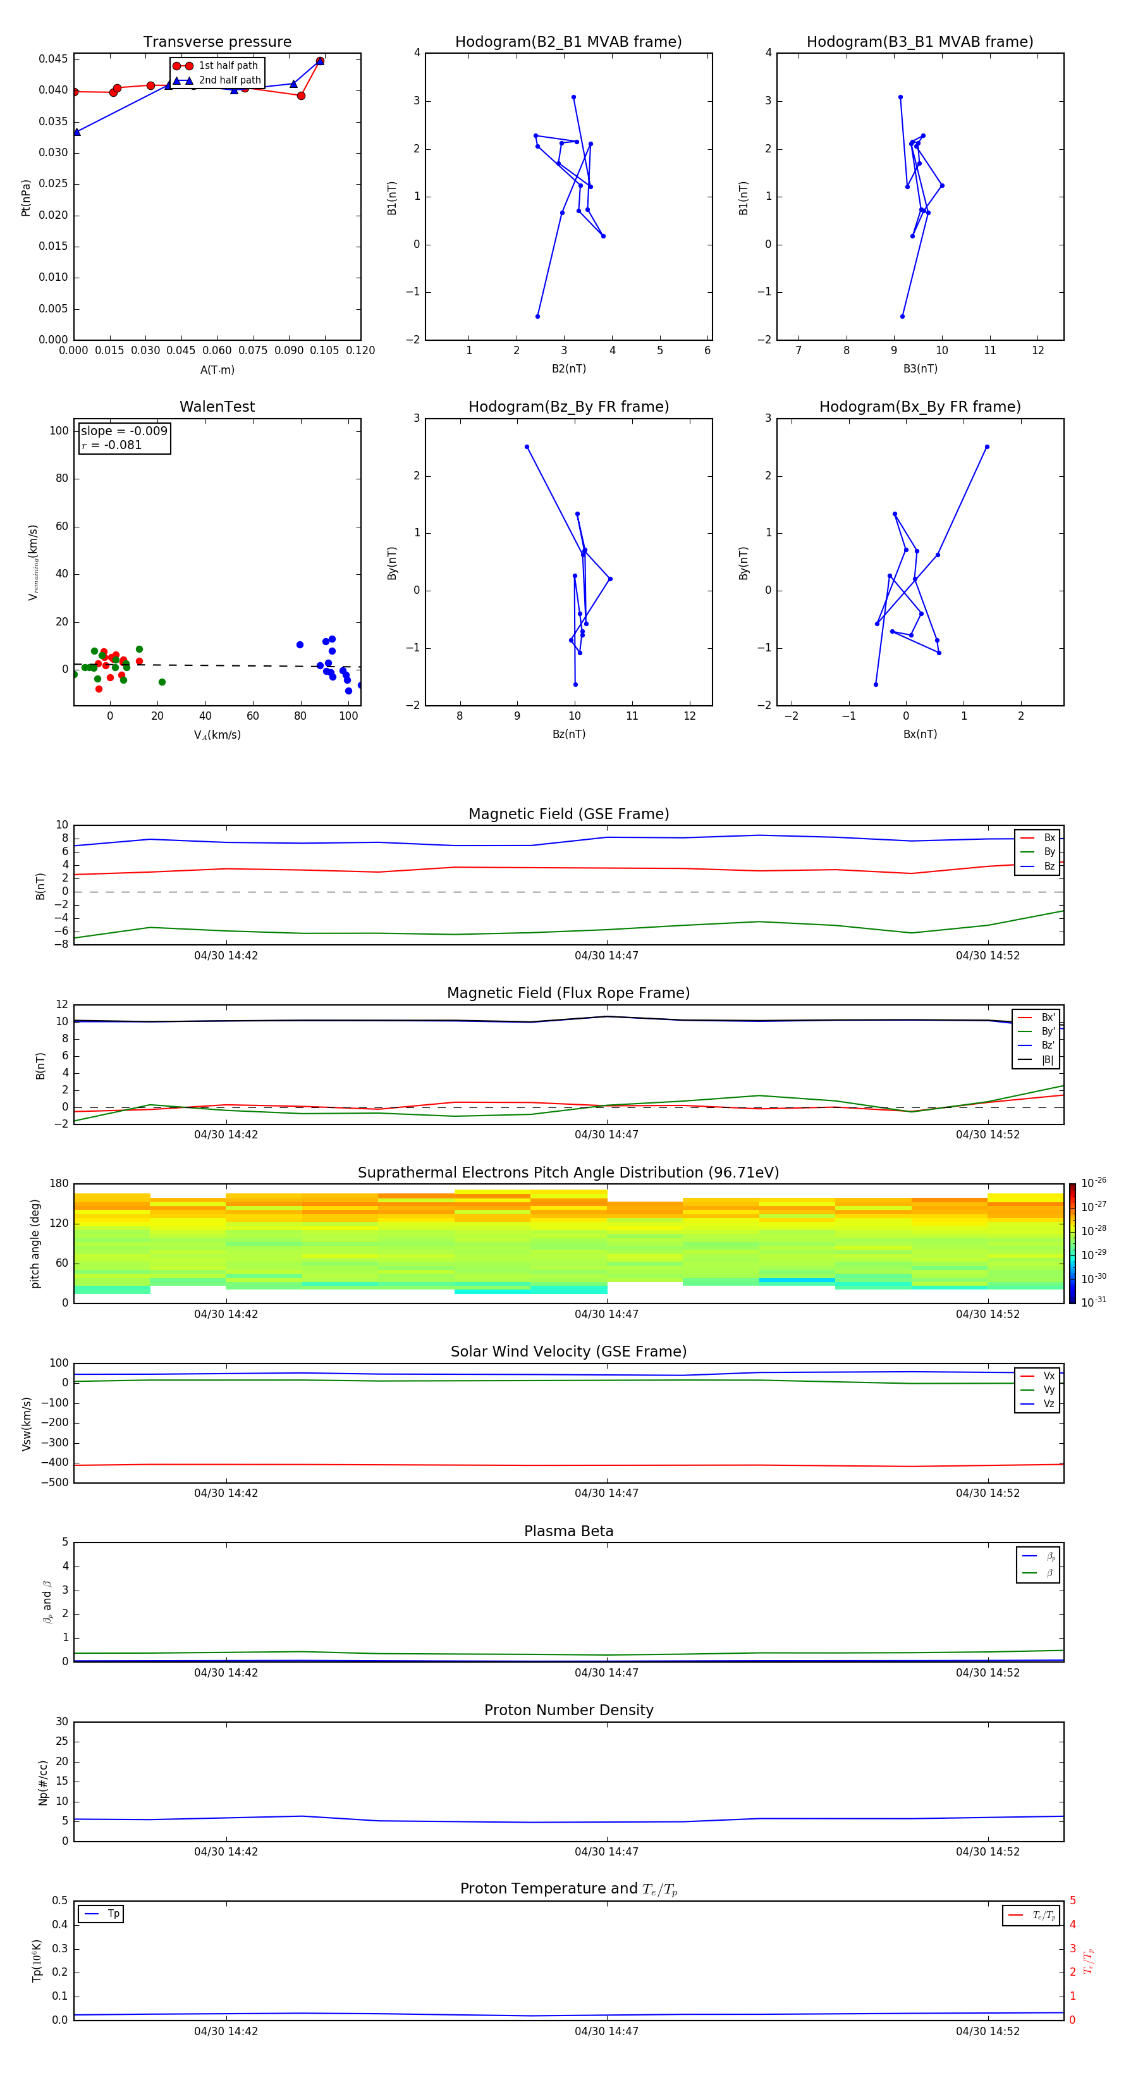This screenshot has width=1138, height=2087.
Task: Click '04/30 14:42' tick under Magnetic Field GSE plot
Action: 226,955
